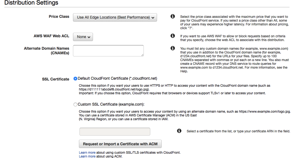Open Learn more about using ACM link
Viewport: 293px width, 158px height.
click(87, 156)
